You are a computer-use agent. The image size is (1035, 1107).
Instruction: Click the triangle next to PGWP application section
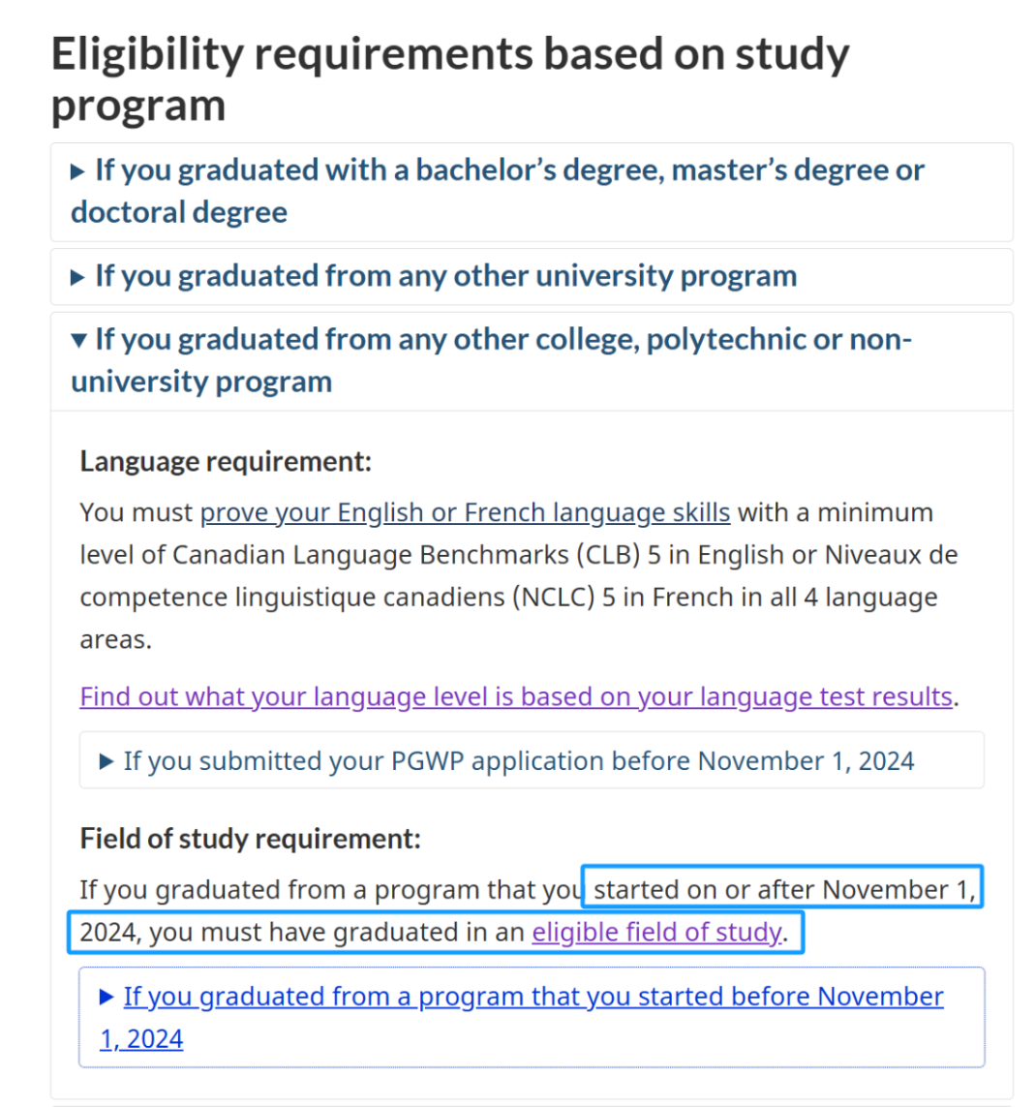(107, 761)
